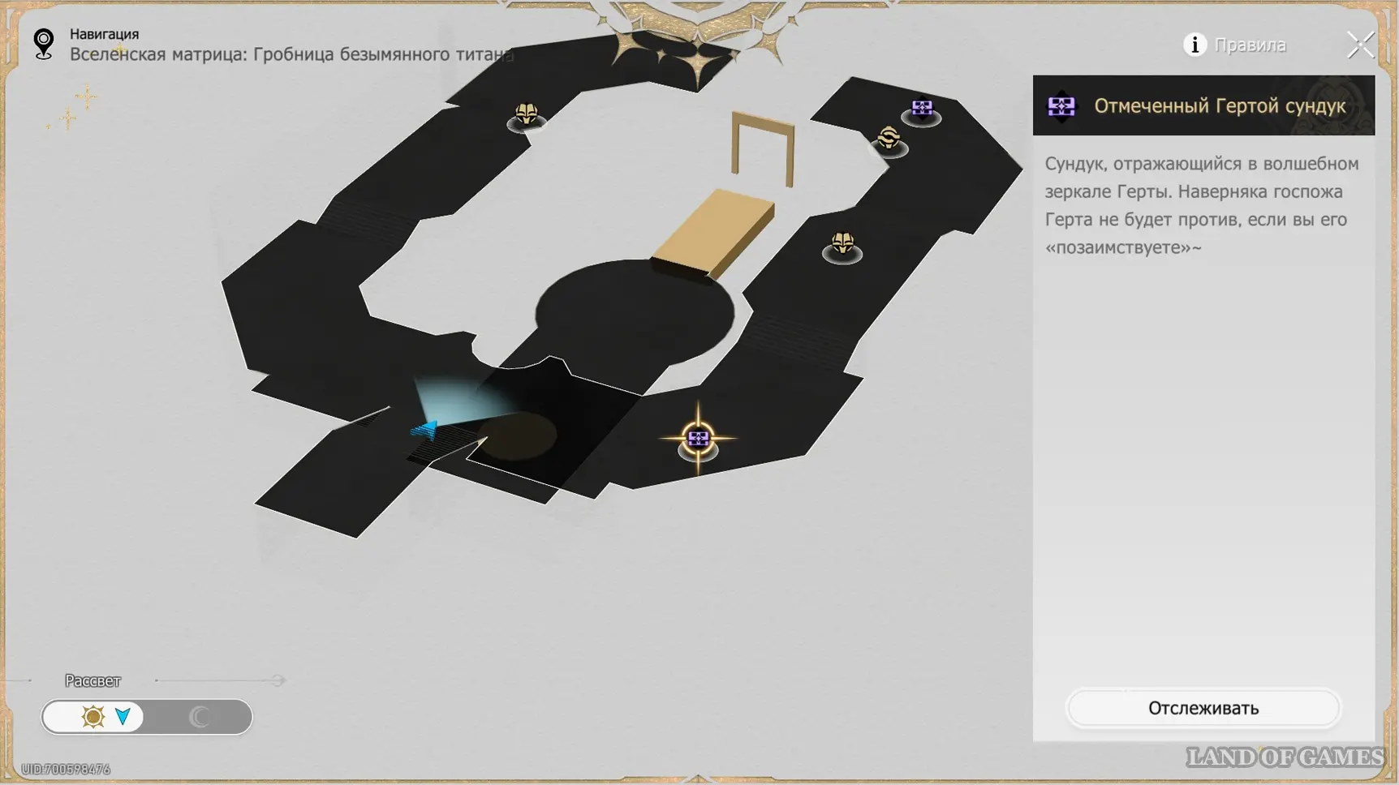Click the Навигация header label
The width and height of the screenshot is (1399, 785).
(104, 34)
